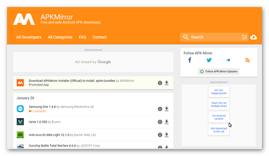269x156 pixels.
Task: Open JOYCITY Corp. developer link
Action: [90, 146]
